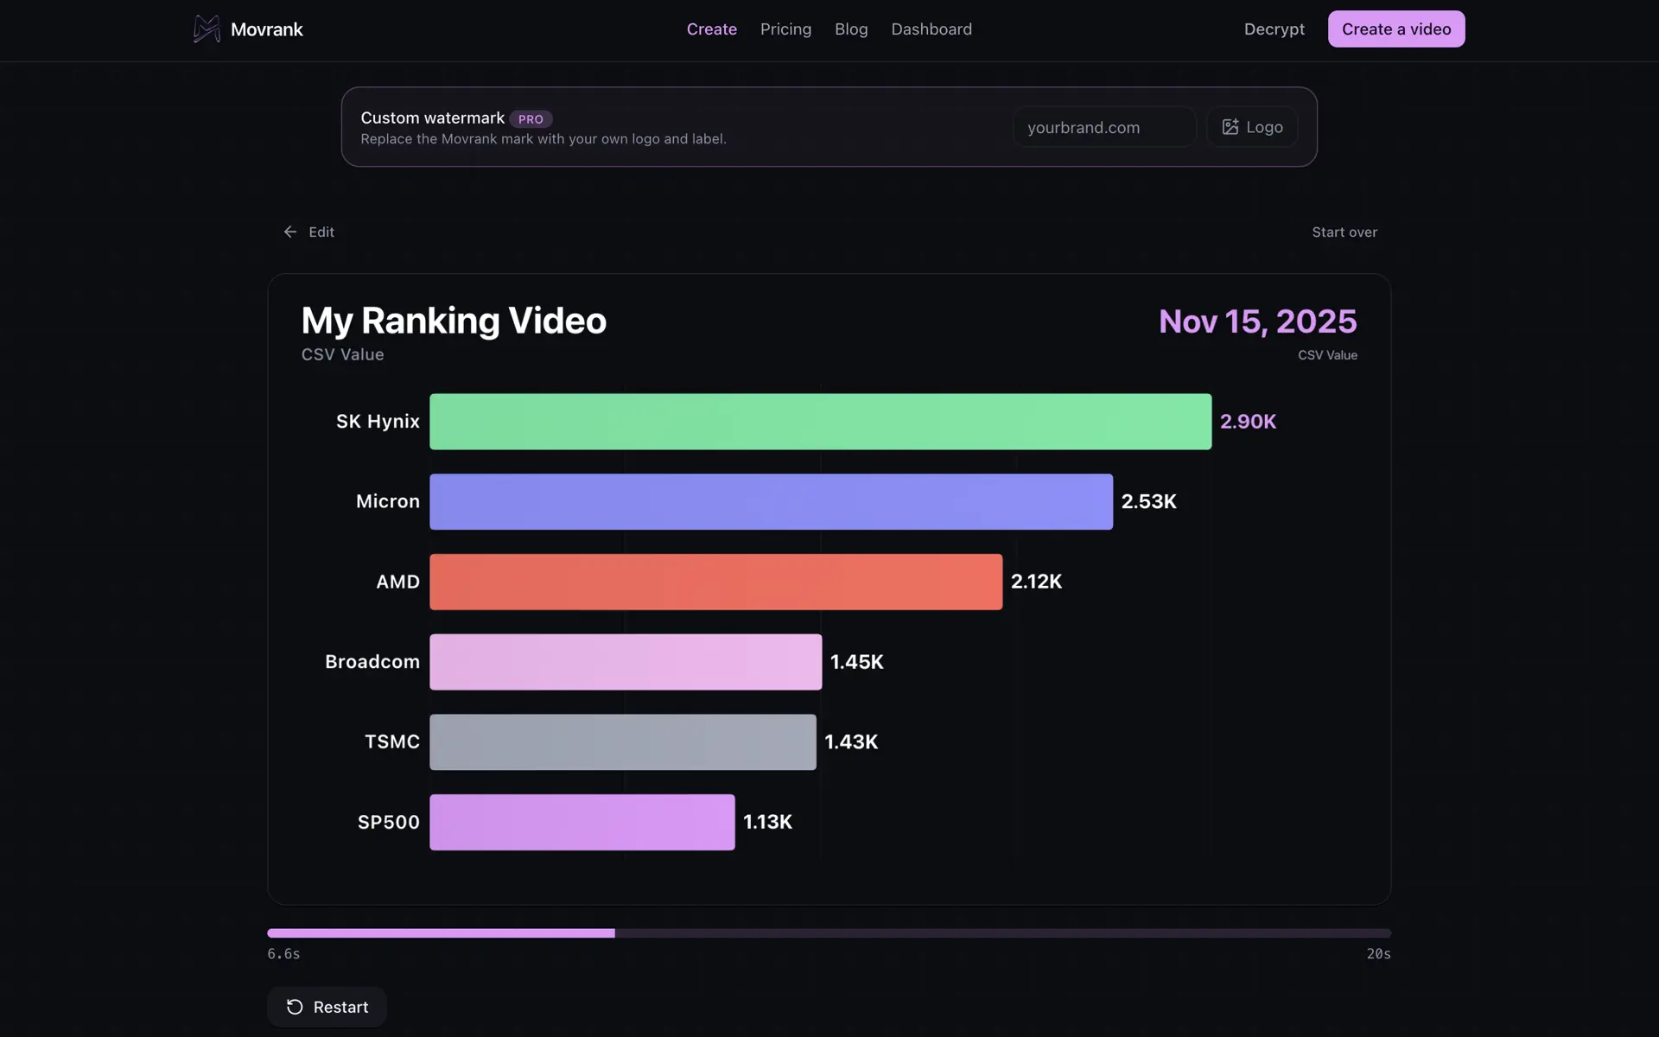Viewport: 1659px width, 1037px height.
Task: Click the Nov 15, 2025 date
Action: 1257,321
